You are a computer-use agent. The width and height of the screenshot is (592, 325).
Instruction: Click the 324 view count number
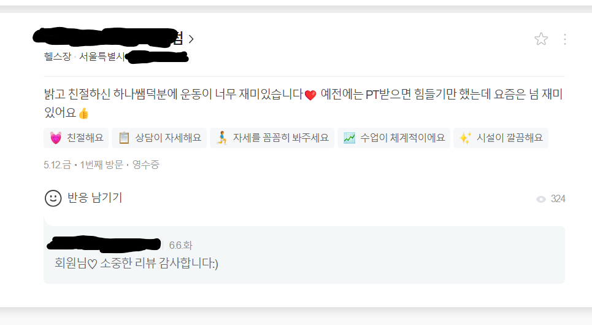[558, 199]
